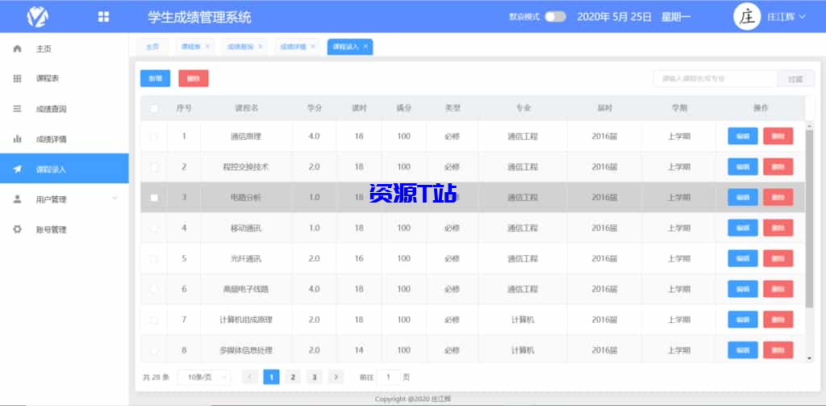Click the V logo in the header
Image resolution: width=826 pixels, height=406 pixels.
tap(37, 16)
